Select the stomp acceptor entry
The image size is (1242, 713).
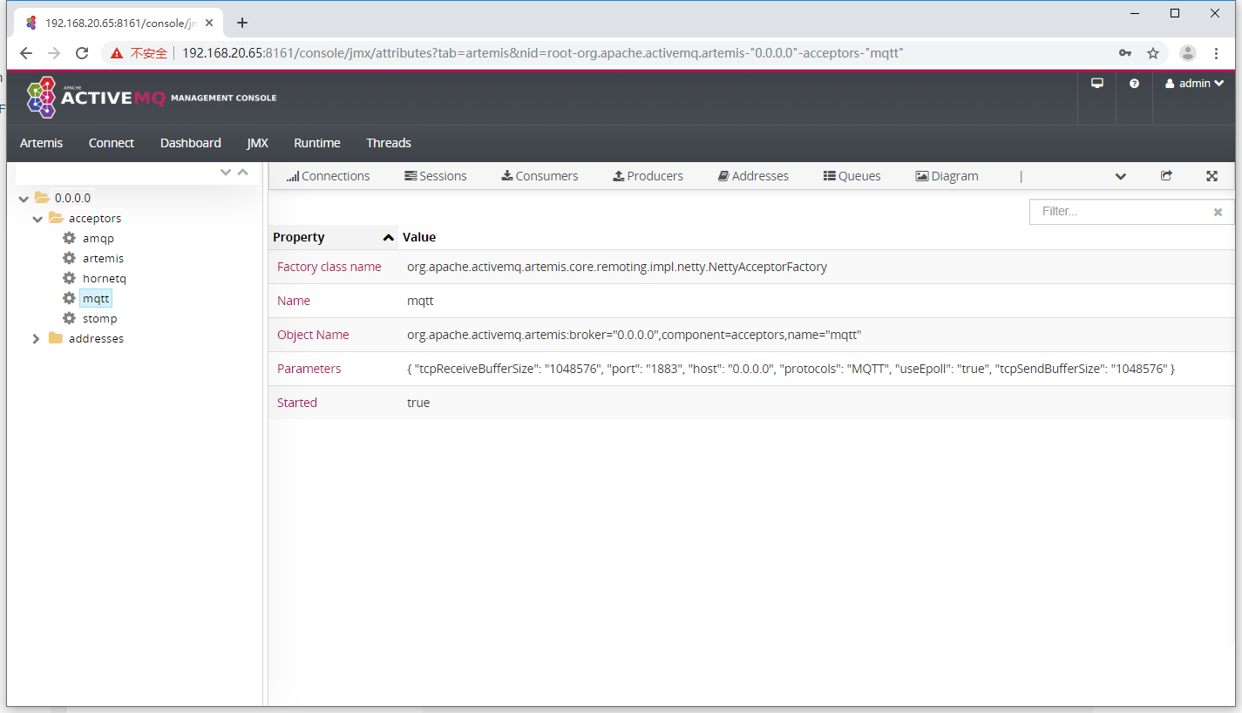point(99,318)
